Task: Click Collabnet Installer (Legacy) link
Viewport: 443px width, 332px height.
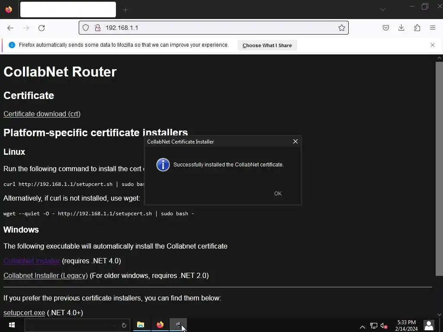Action: [x=45, y=275]
